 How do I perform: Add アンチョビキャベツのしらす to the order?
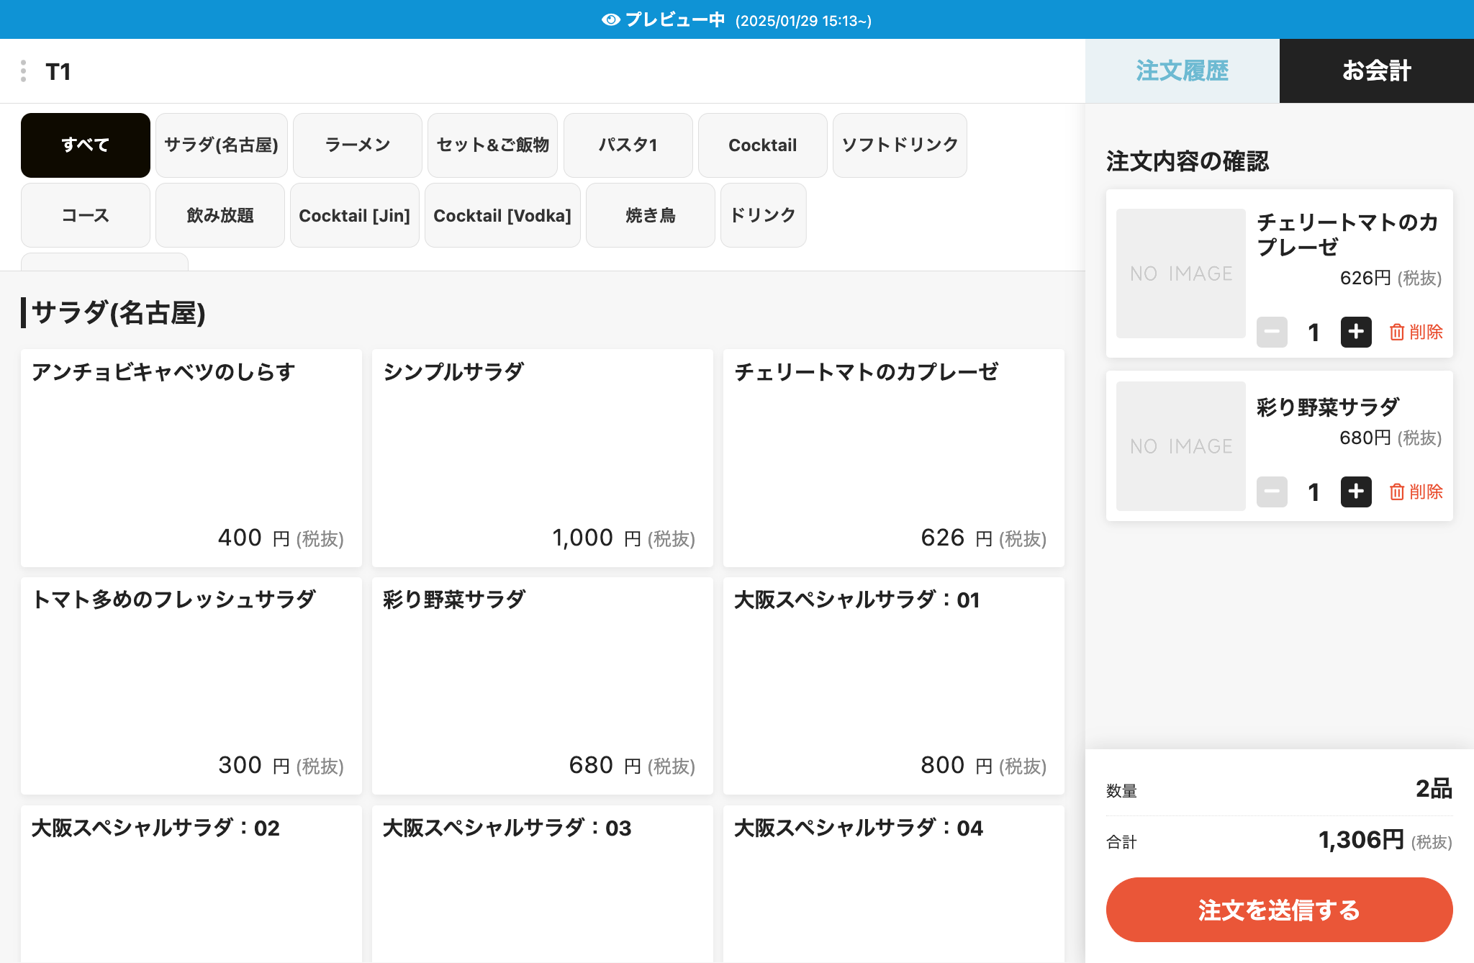pyautogui.click(x=191, y=458)
